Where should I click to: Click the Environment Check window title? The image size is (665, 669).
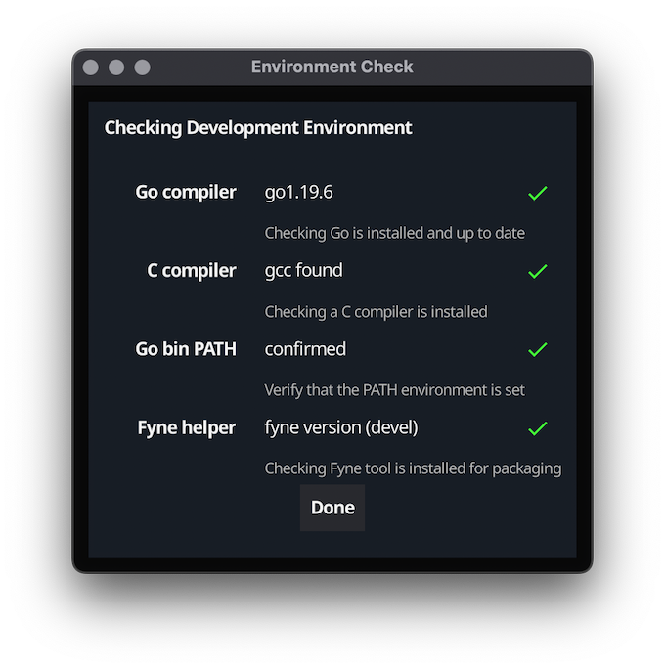pyautogui.click(x=332, y=67)
